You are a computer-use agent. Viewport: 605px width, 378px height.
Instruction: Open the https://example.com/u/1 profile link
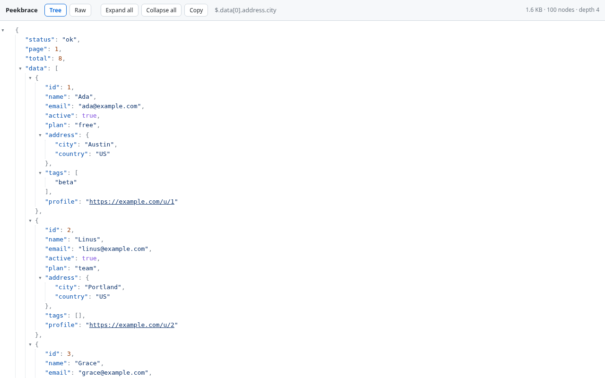point(132,201)
